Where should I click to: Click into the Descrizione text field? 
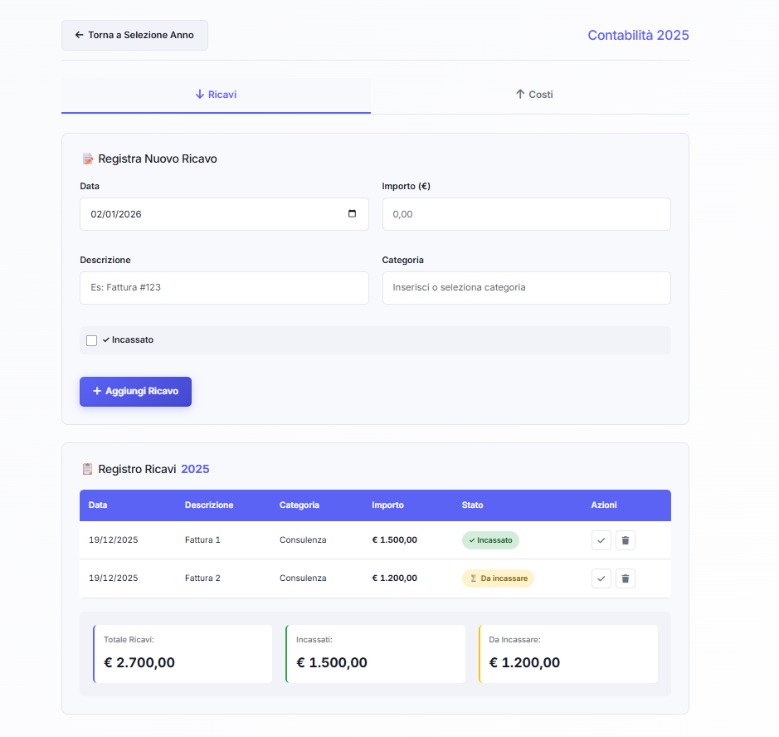(x=224, y=288)
